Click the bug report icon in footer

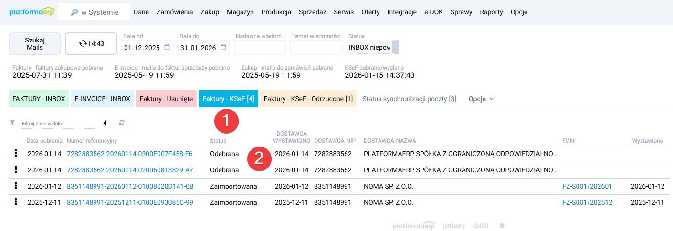click(502, 225)
